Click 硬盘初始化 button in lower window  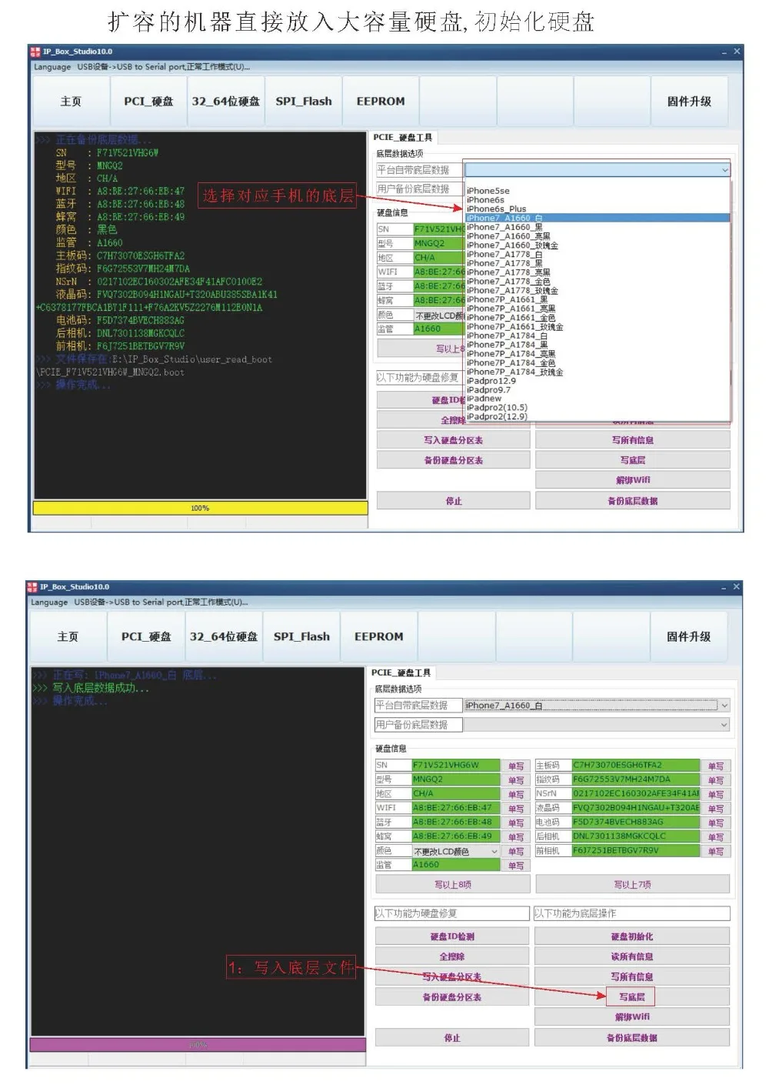(632, 936)
